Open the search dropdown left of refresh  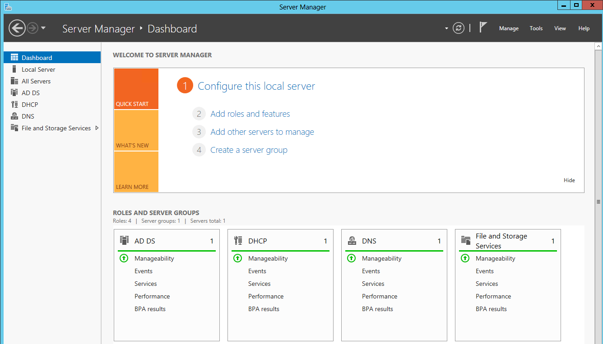446,28
